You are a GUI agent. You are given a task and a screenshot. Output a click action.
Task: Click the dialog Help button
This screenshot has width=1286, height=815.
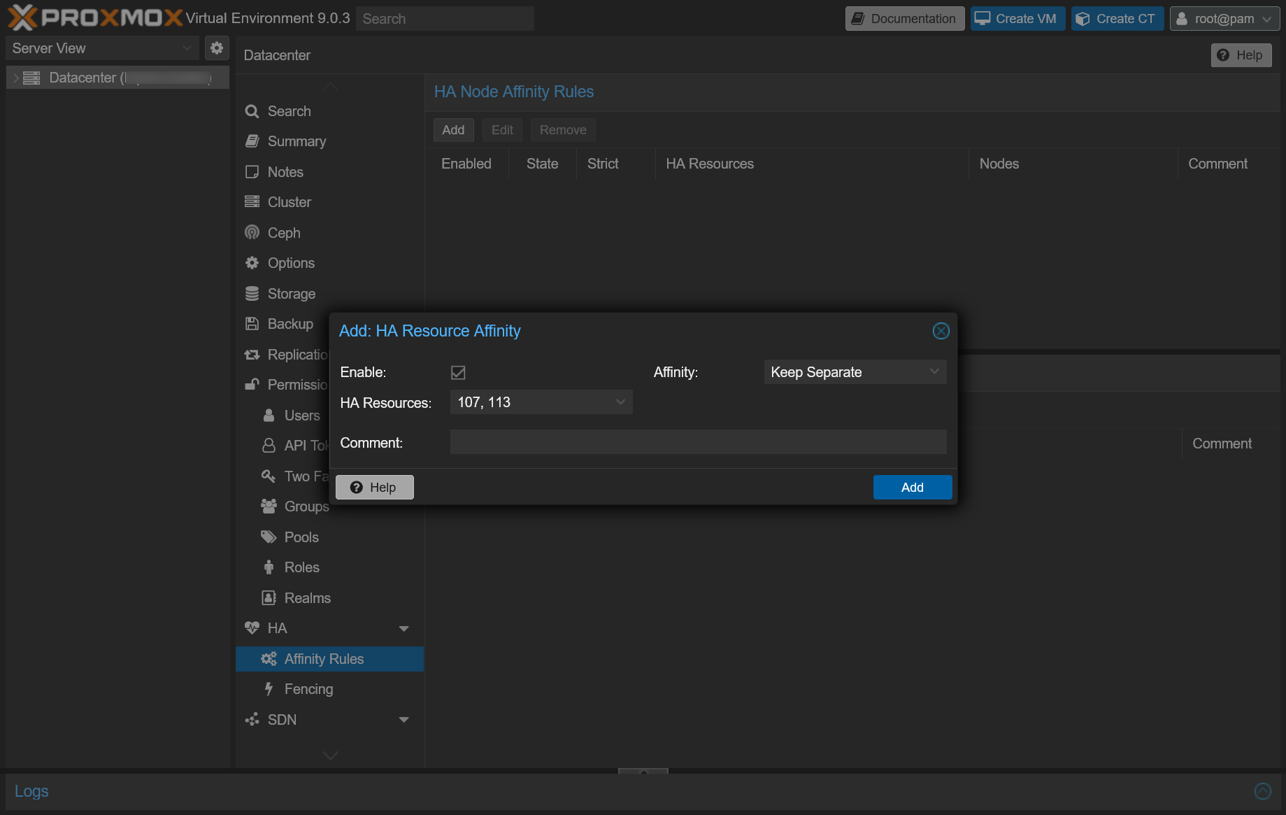375,488
